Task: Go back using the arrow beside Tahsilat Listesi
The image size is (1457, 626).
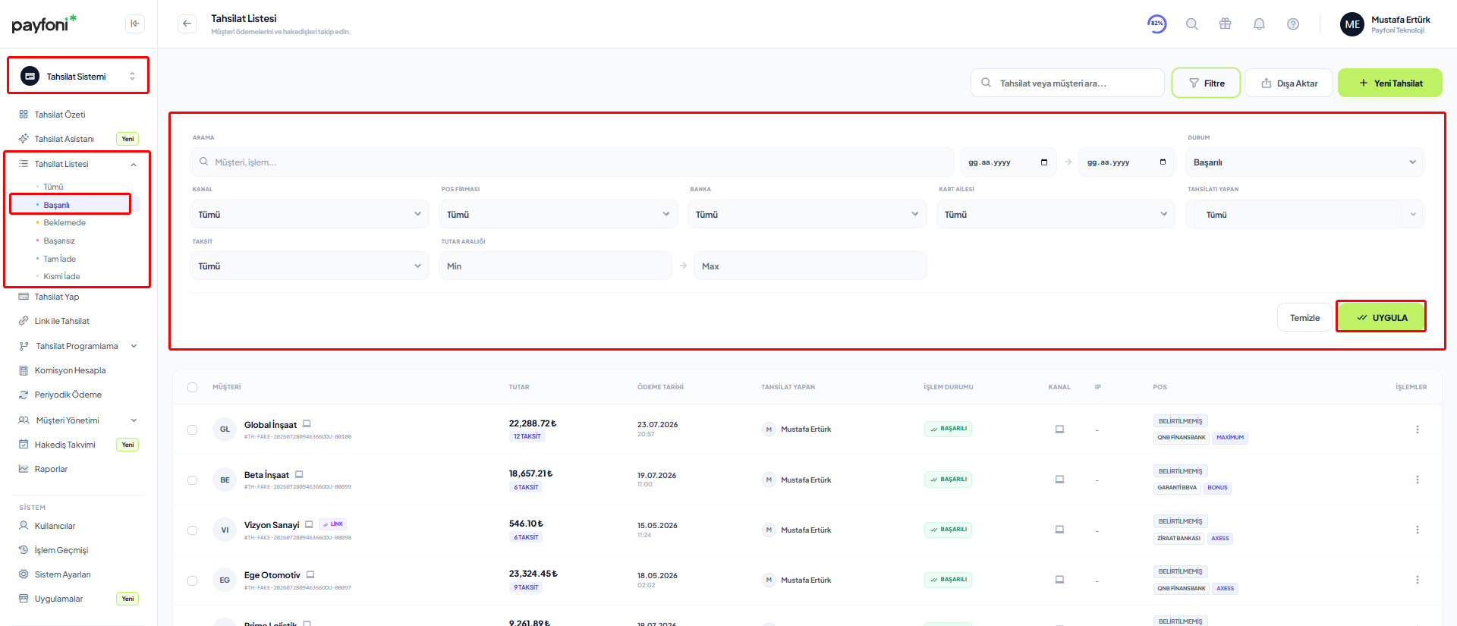Action: pos(187,24)
